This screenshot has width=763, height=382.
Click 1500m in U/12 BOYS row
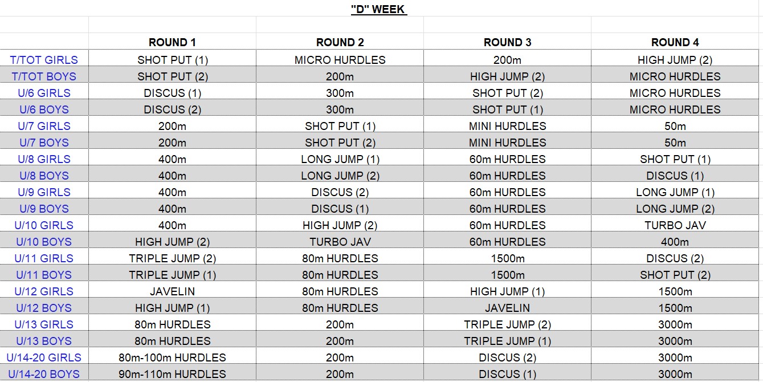675,307
